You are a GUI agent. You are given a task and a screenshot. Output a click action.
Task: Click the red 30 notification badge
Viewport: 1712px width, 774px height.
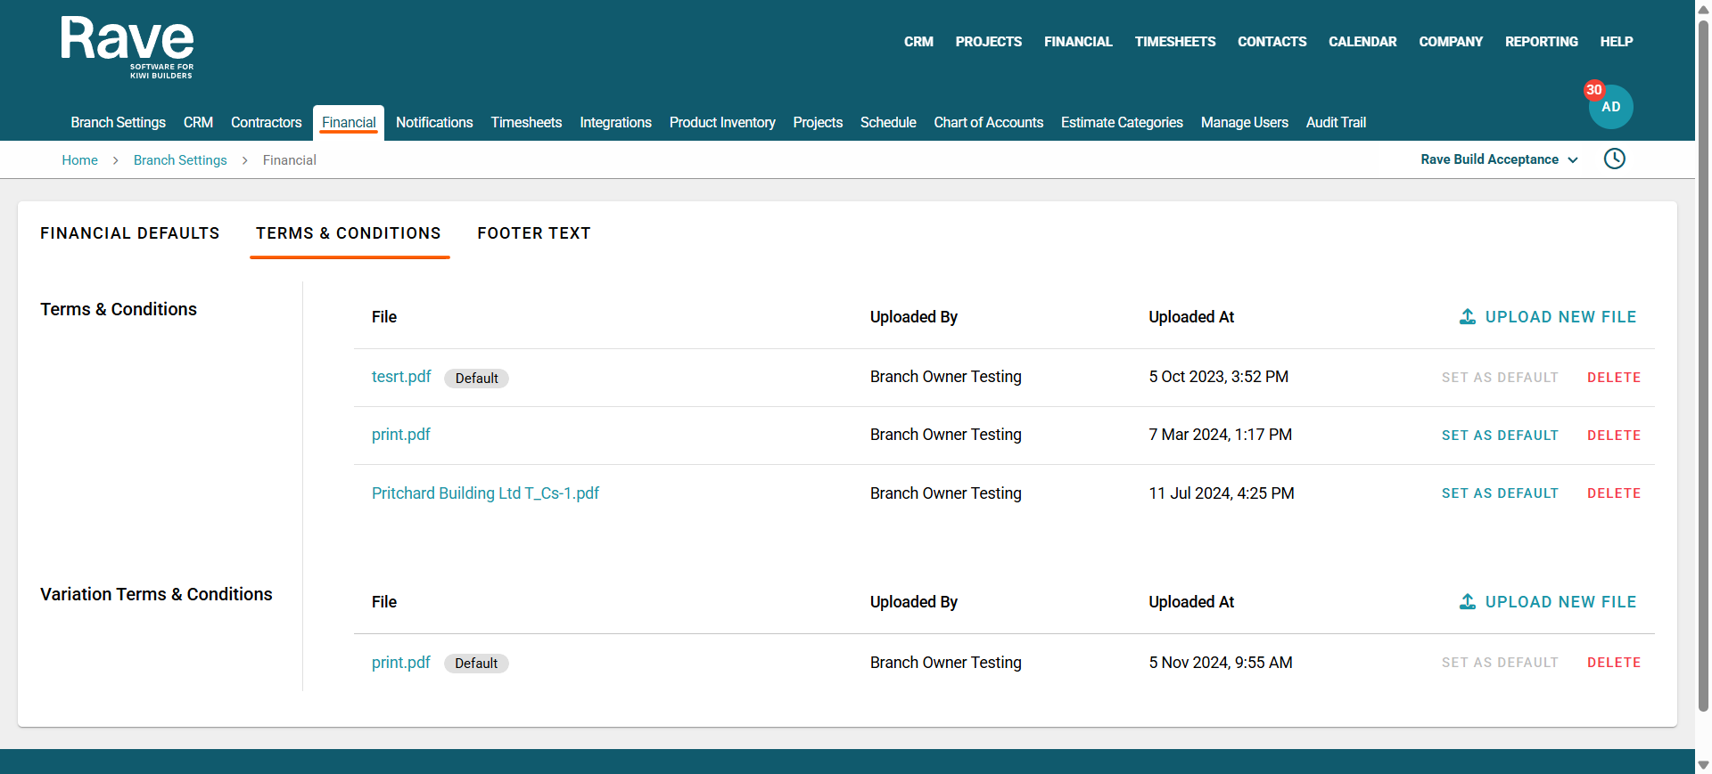pyautogui.click(x=1593, y=90)
